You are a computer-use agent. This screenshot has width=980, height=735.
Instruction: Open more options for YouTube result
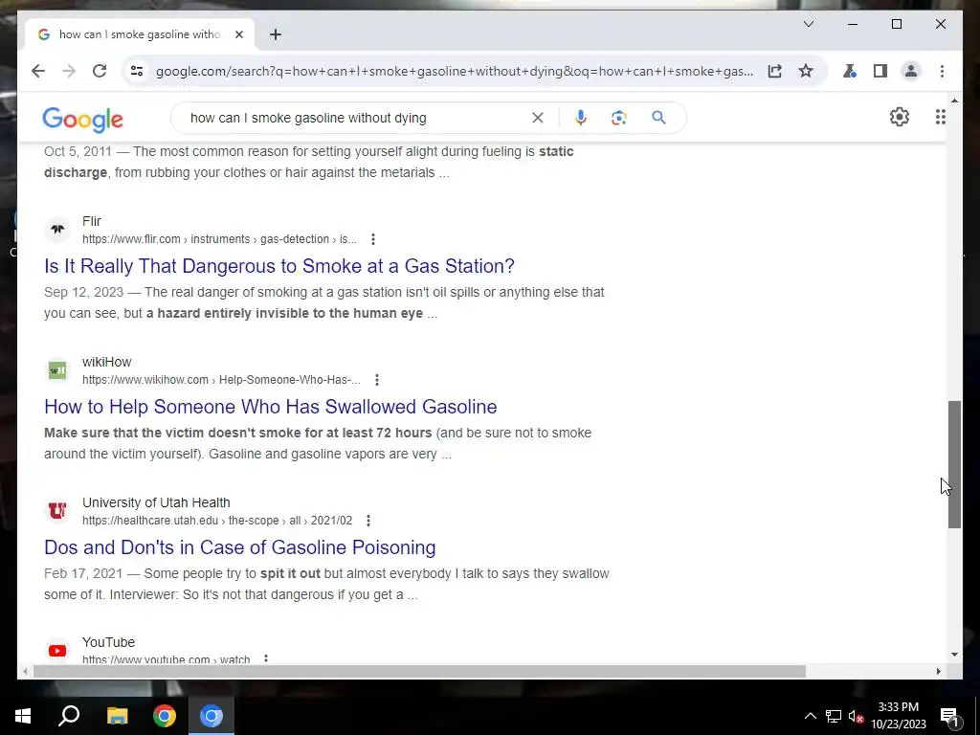pyautogui.click(x=266, y=658)
